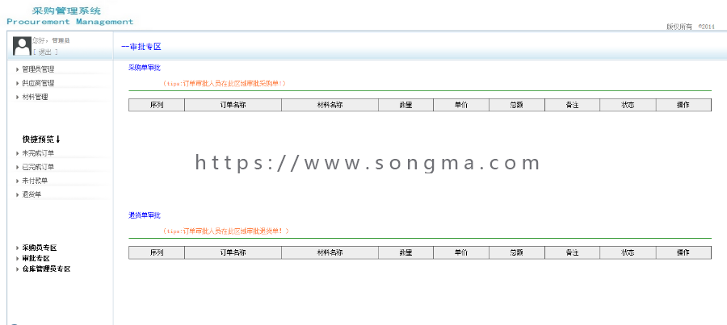Open 管理员管理 in the sidebar
The image size is (727, 325).
tap(38, 69)
